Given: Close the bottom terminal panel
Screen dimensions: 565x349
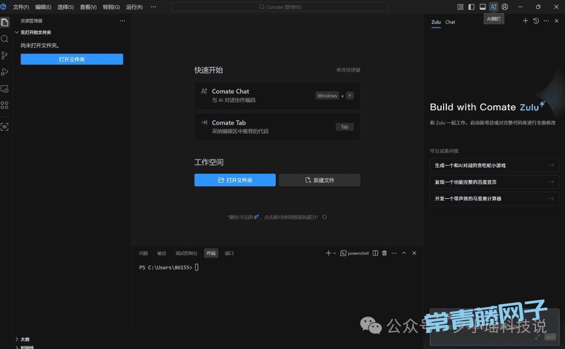Looking at the screenshot, I should [x=414, y=253].
